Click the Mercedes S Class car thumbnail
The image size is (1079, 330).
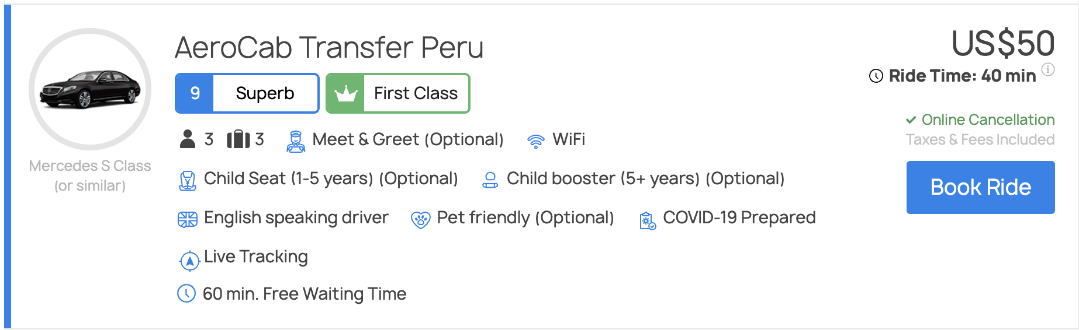[x=90, y=89]
